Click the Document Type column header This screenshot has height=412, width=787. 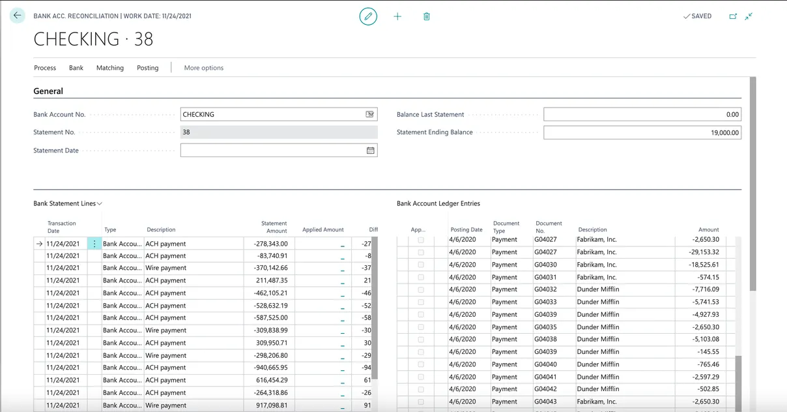point(506,227)
